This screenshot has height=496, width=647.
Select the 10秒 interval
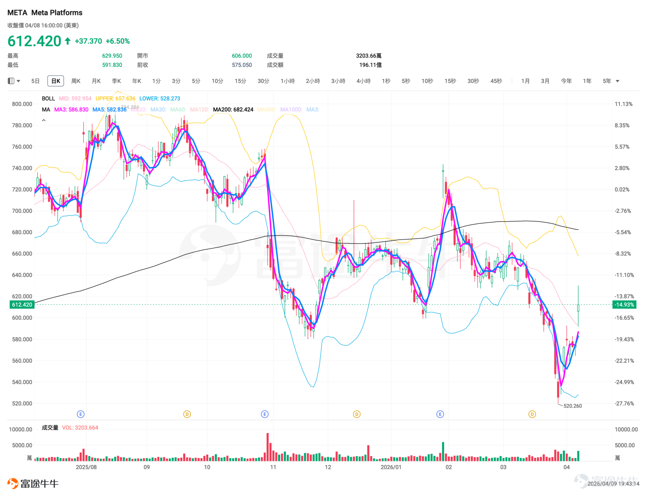tap(427, 81)
